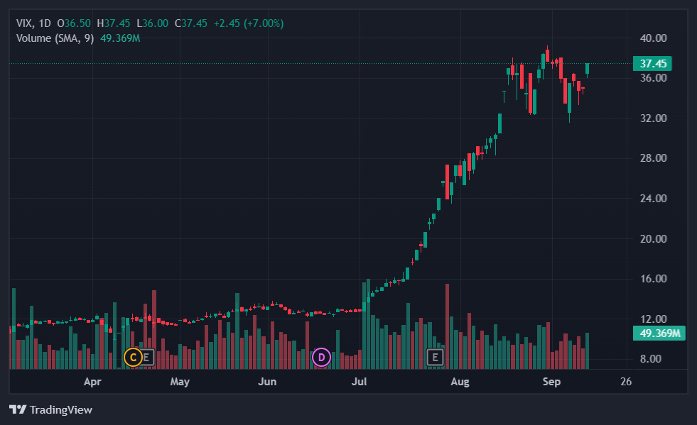Click the 36.00 price axis label
Image resolution: width=697 pixels, height=425 pixels.
[x=653, y=78]
